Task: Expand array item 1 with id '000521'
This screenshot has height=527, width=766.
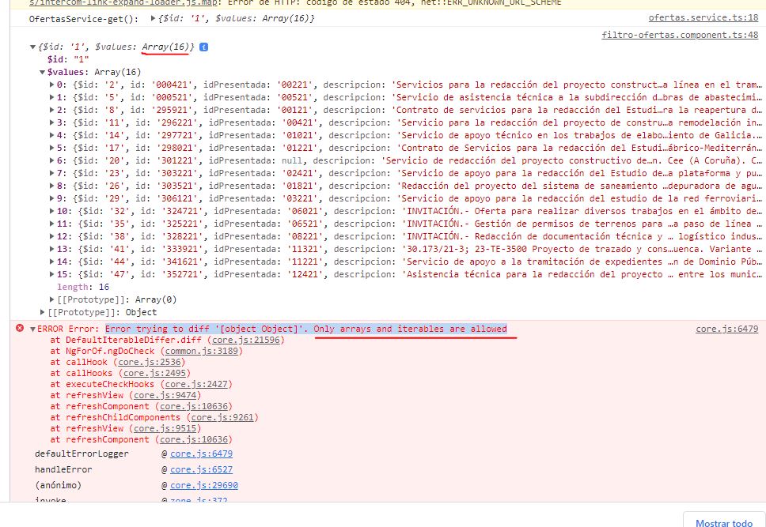Action: [x=51, y=98]
